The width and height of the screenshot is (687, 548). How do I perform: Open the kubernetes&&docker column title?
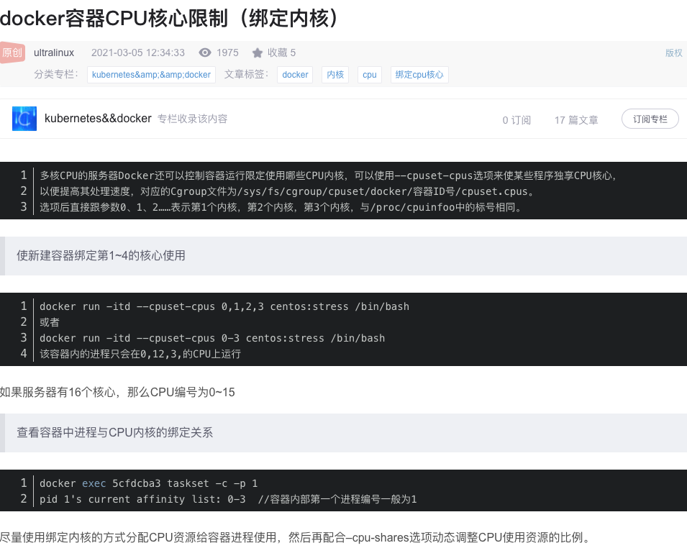98,118
